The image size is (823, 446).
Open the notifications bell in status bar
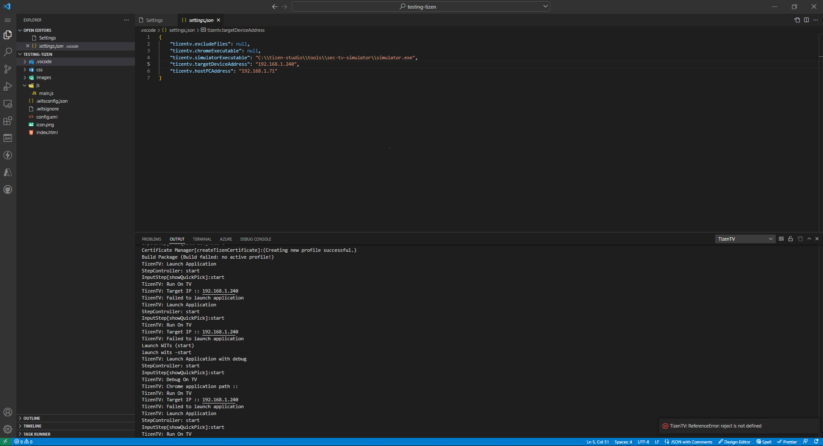[816, 442]
